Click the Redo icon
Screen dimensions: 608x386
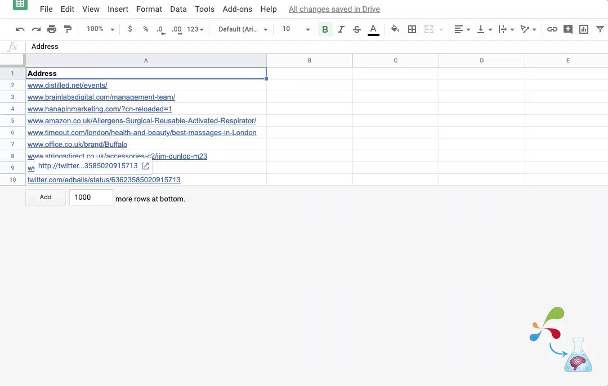coord(36,29)
